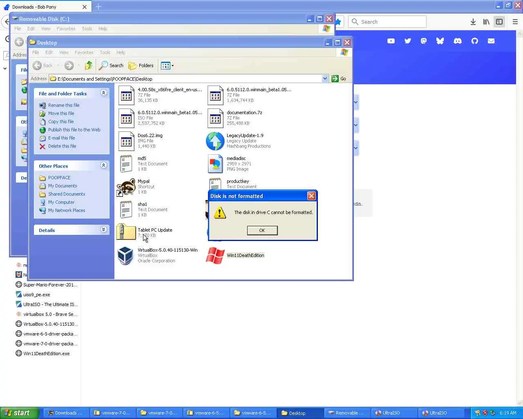Click Win11DeathEdition.exe in the browser list

tap(42, 354)
